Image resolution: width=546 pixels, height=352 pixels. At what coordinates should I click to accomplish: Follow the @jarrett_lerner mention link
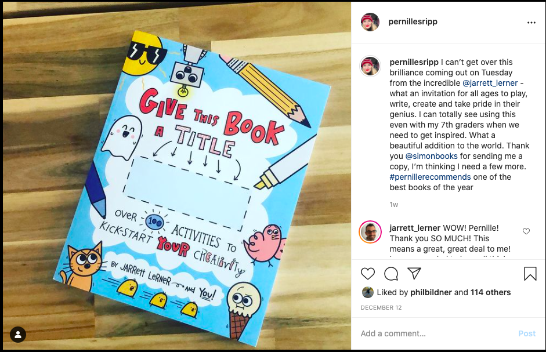[490, 83]
